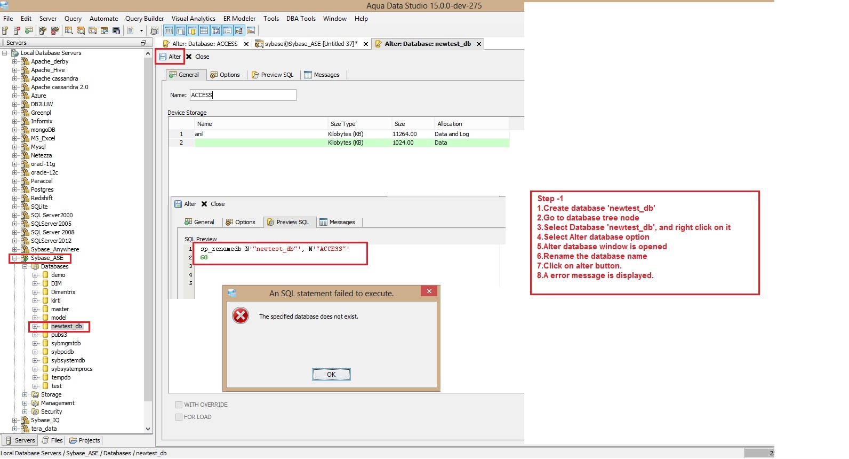Screen dimensions: 849x459
Task: Click the X icon next to Close
Action: 189,57
